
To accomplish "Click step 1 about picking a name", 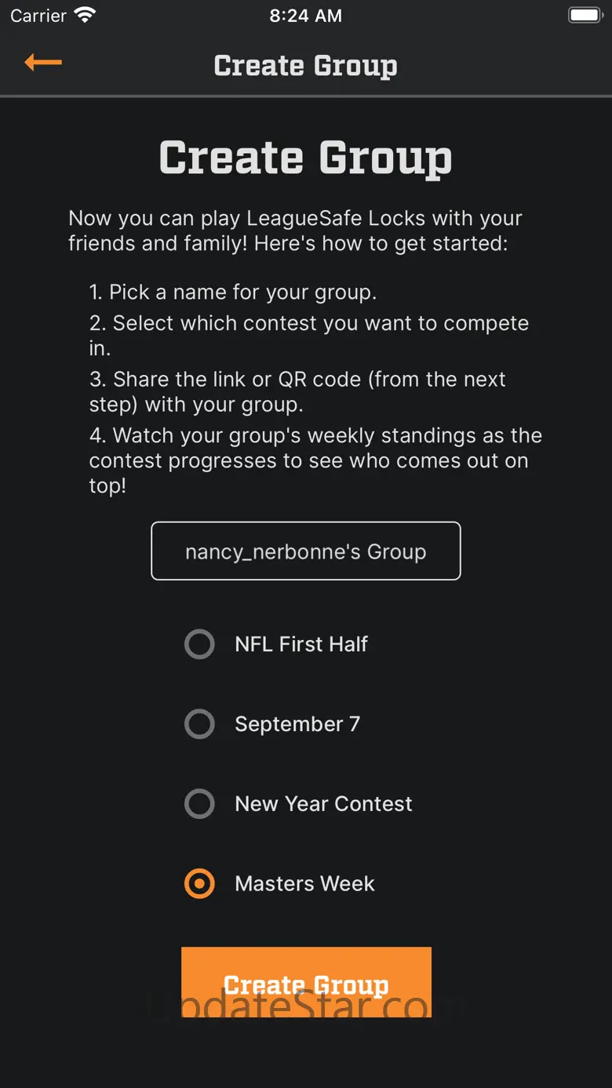I will click(233, 293).
